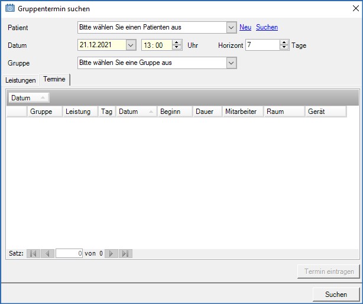363x304 pixels.
Task: Switch to the Leistungen tab
Action: coord(21,80)
